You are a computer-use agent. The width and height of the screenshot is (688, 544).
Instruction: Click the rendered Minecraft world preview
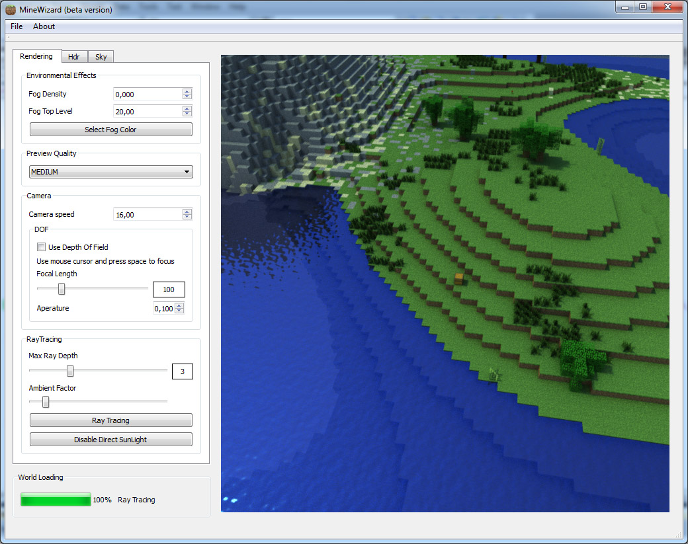tap(445, 283)
